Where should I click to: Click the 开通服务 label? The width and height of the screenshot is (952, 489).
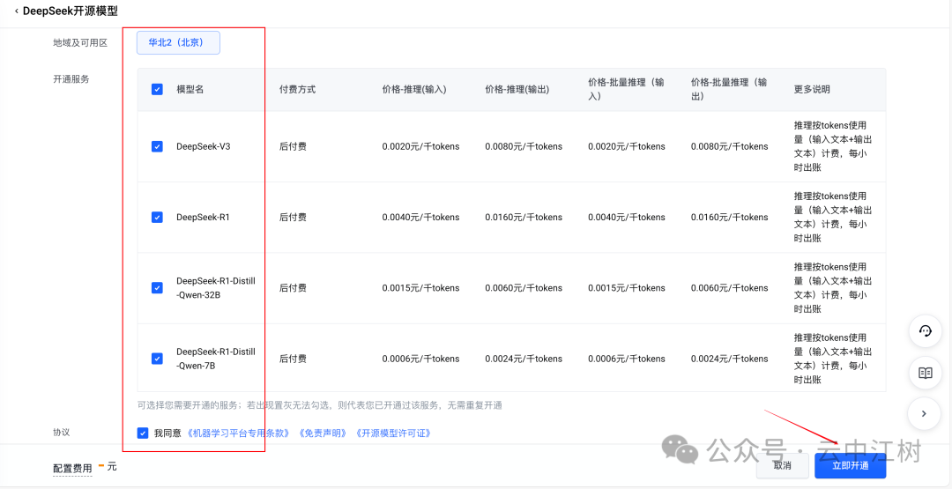[x=71, y=79]
